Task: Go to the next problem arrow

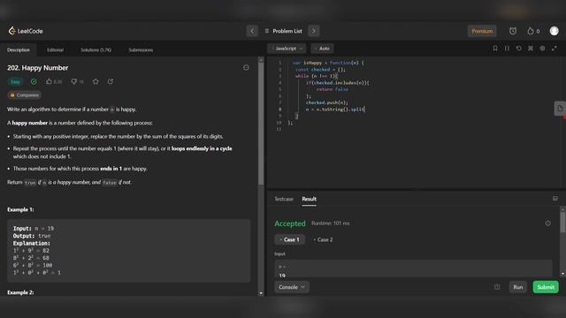Action: pyautogui.click(x=314, y=31)
